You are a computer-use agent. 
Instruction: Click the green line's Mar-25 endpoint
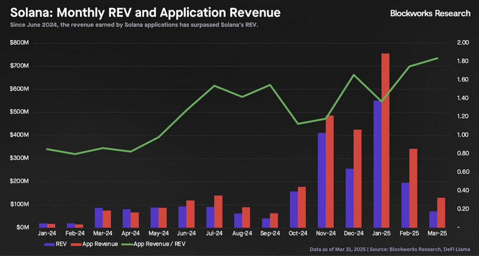pyautogui.click(x=437, y=58)
